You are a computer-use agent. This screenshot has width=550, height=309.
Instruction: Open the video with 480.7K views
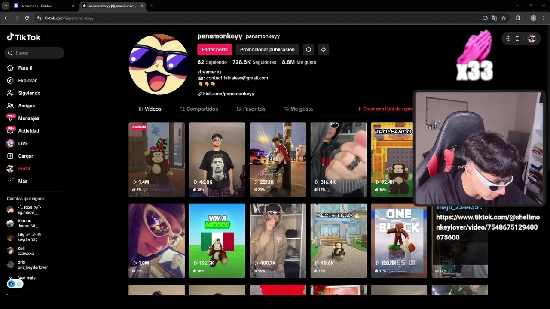point(278,241)
